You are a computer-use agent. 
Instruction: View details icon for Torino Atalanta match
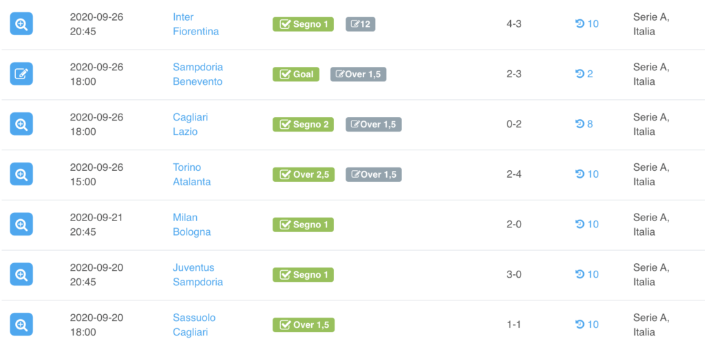21,174
